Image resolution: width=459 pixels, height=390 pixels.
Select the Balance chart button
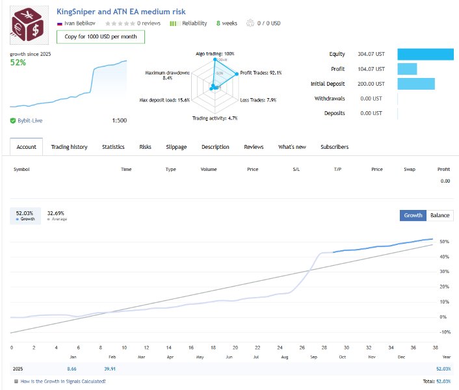click(440, 215)
